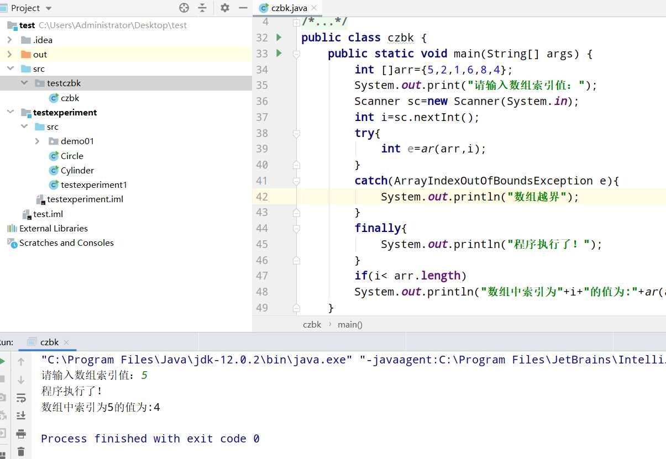This screenshot has height=459, width=666.
Task: Click the demo01 package folder icon
Action: tap(54, 141)
